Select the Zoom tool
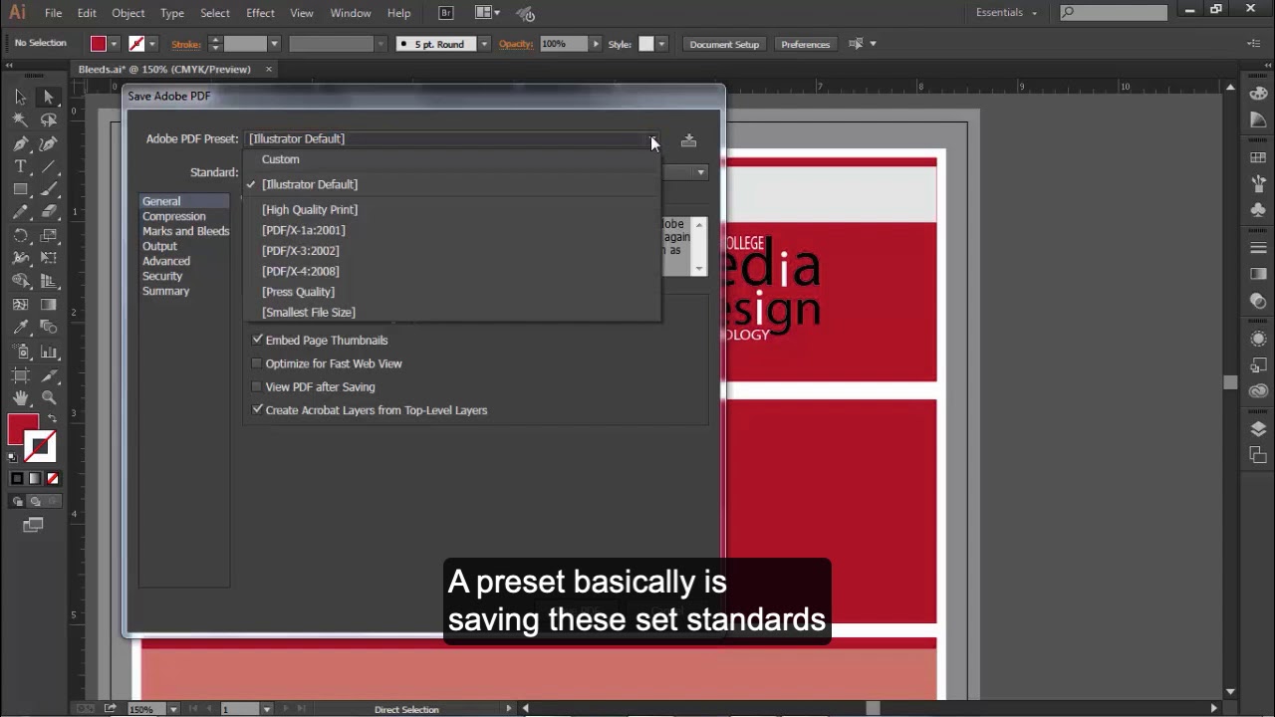This screenshot has width=1275, height=717. pos(48,398)
